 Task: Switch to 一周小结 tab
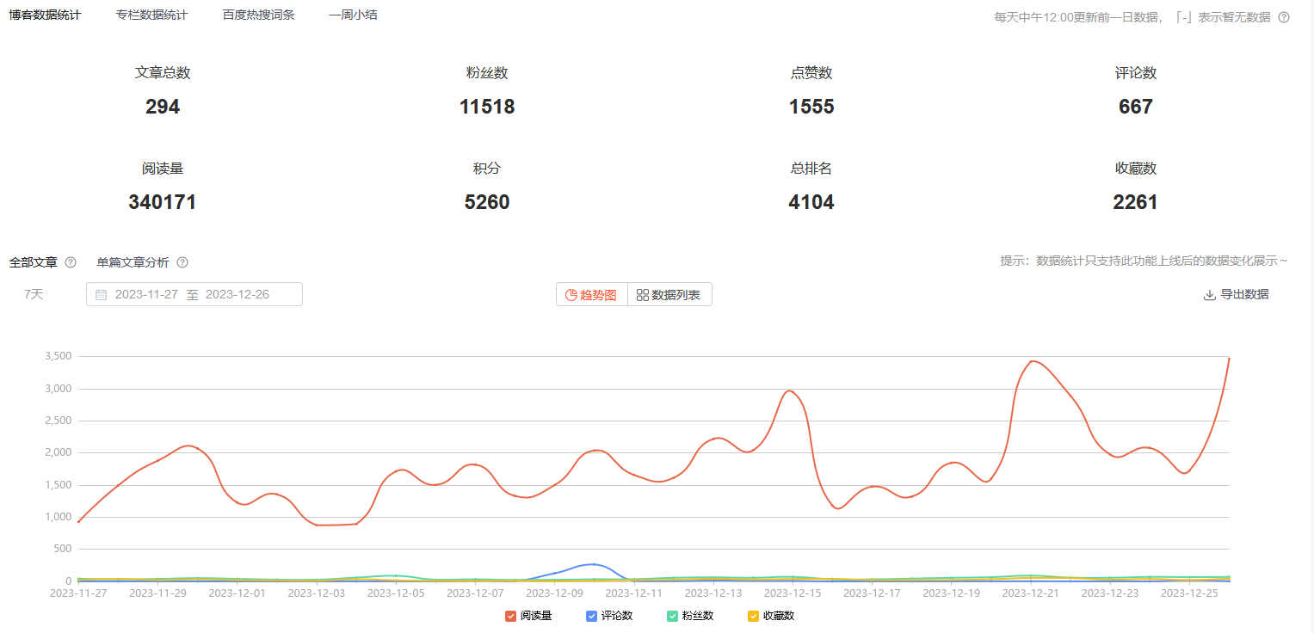tap(353, 15)
